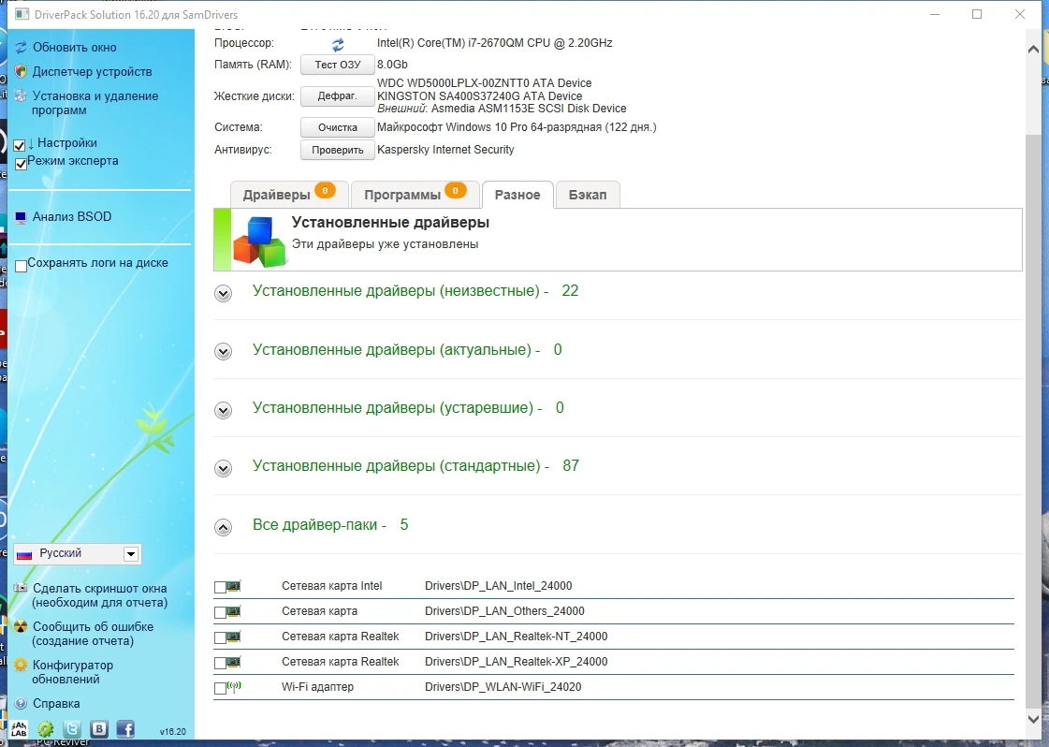Open Facebook icon in bottom bar

[125, 729]
